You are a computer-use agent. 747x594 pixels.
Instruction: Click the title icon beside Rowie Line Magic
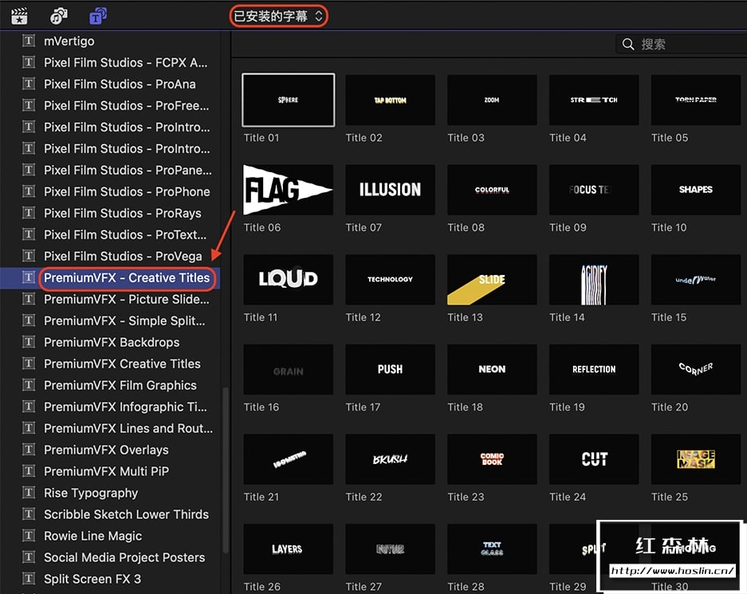29,536
